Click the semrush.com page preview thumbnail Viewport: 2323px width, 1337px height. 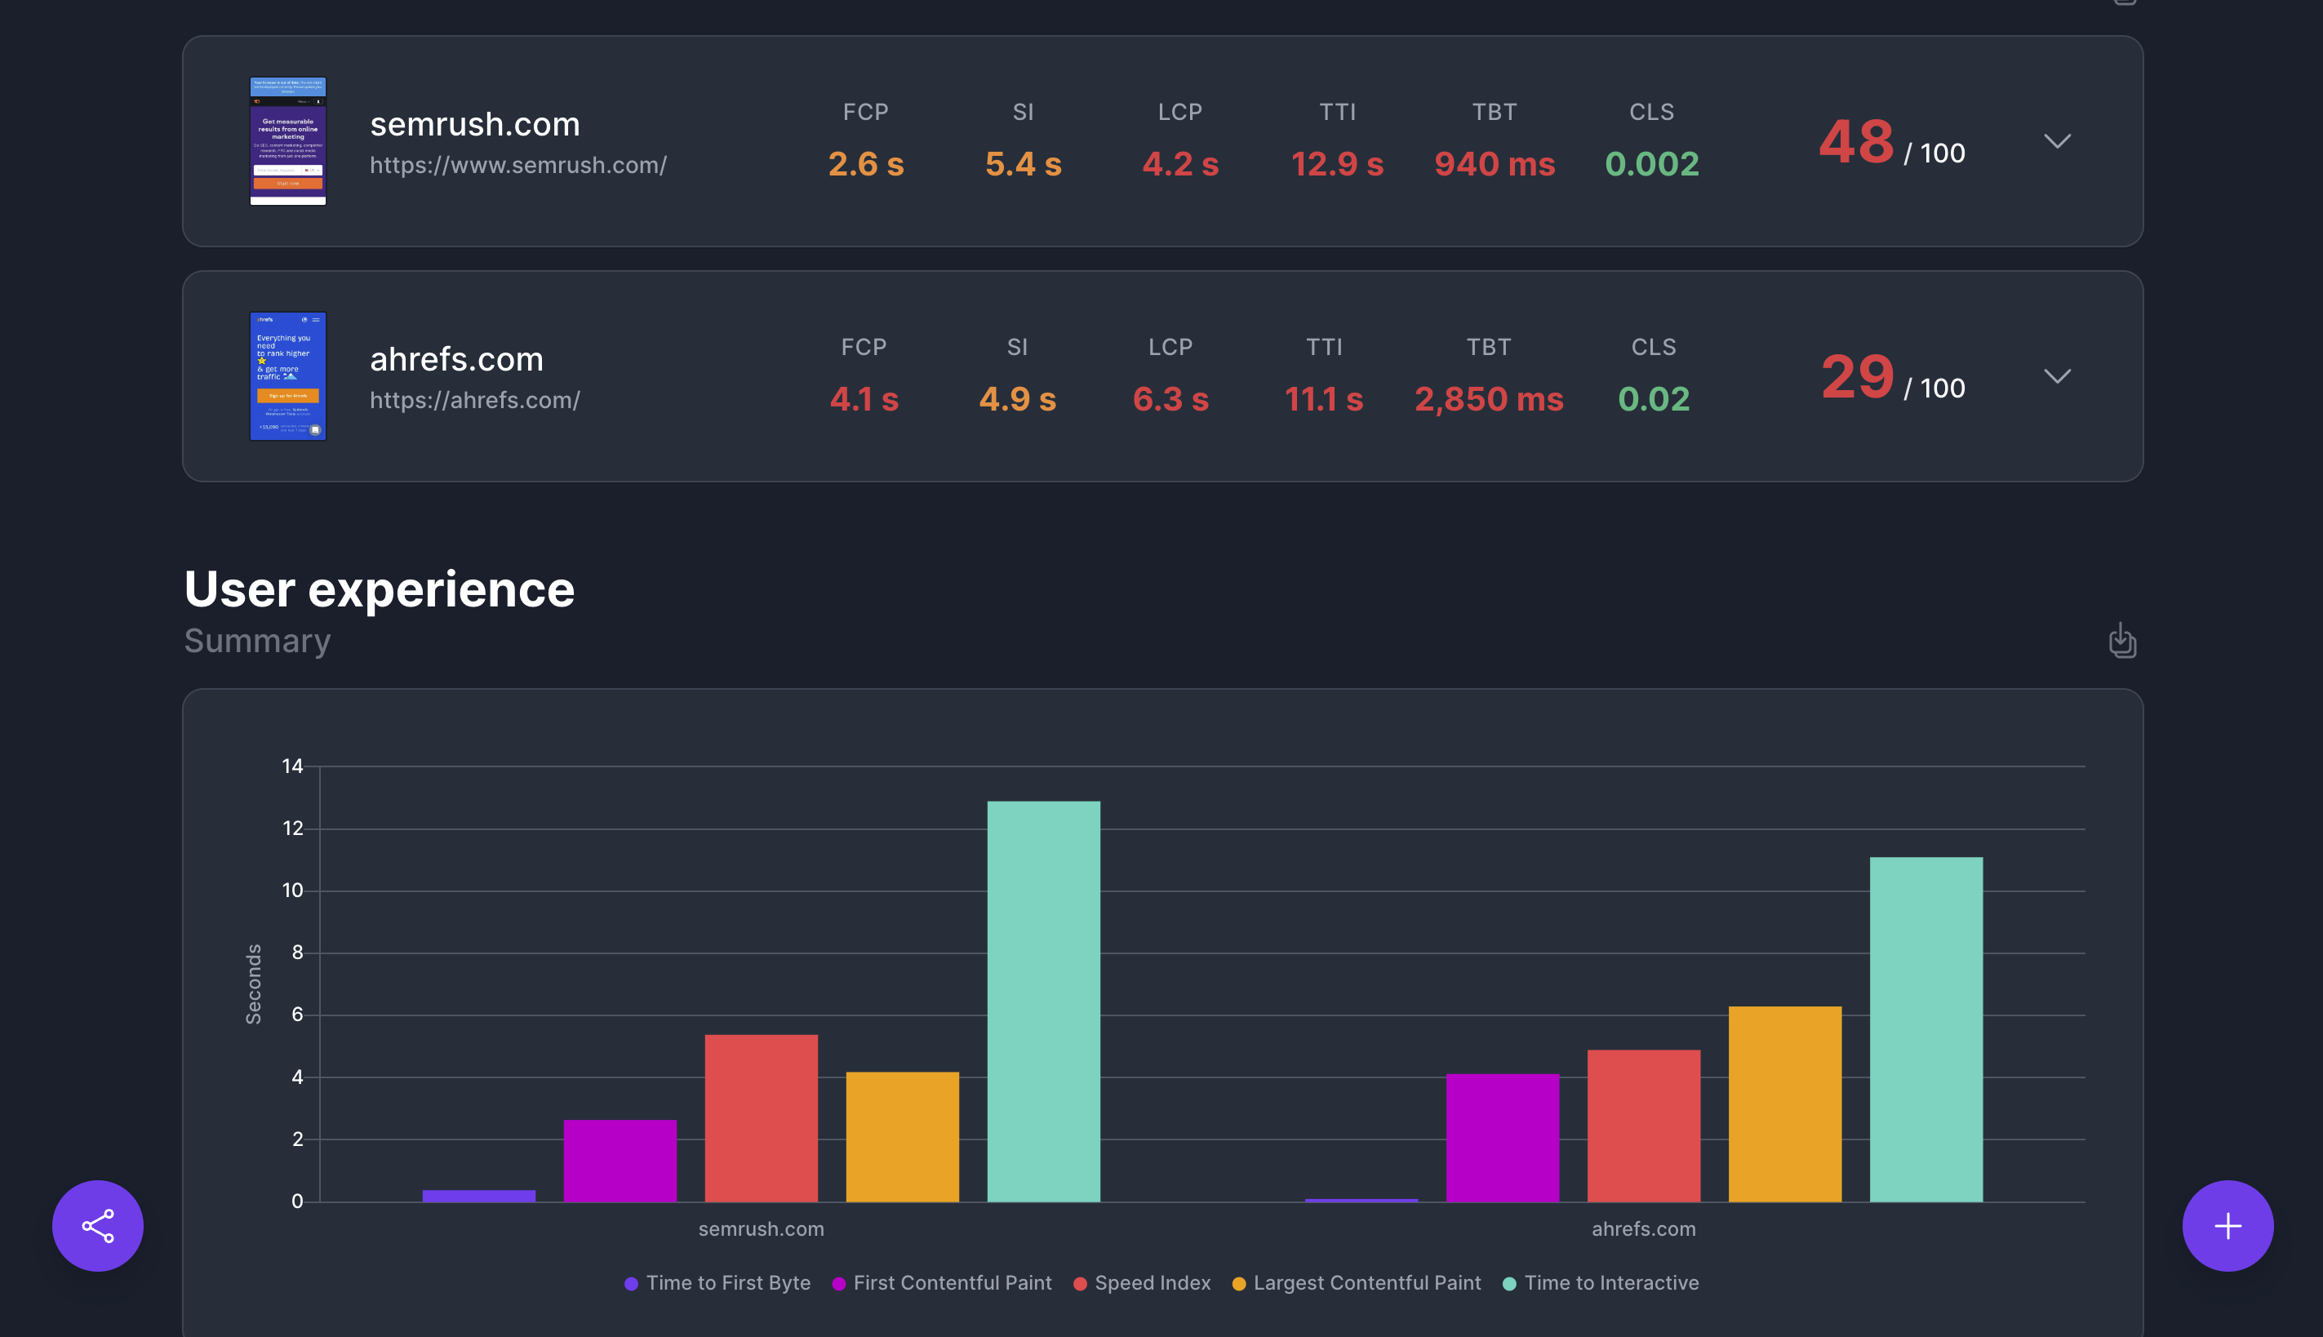287,140
